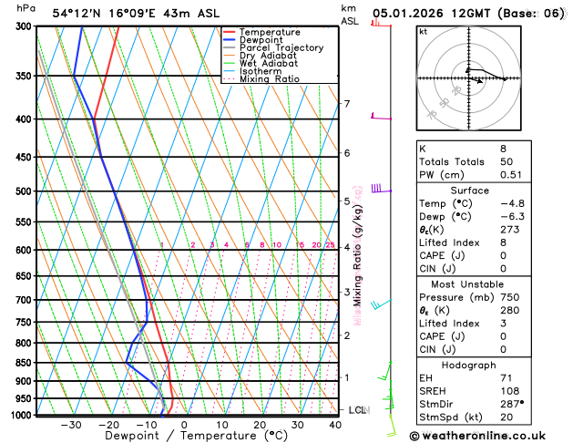
Task: Click the mixing ratio '10' line label
Action: click(277, 245)
